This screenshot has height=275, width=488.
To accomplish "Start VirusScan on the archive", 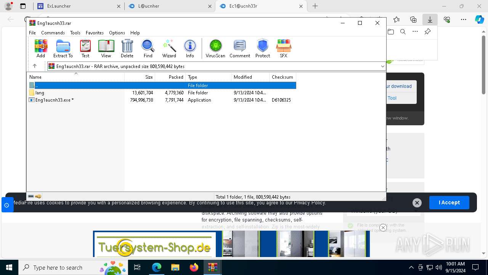I will (215, 49).
